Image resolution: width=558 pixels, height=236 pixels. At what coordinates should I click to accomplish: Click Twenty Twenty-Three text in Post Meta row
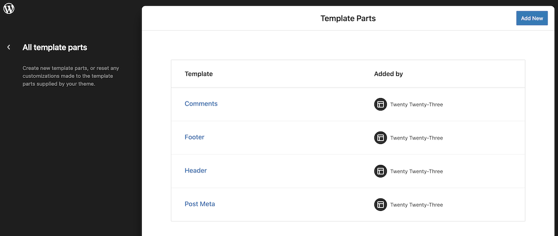pos(416,205)
